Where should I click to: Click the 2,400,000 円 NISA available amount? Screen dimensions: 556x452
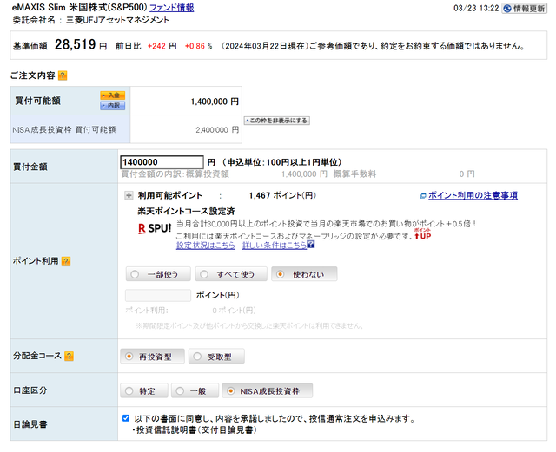point(217,130)
